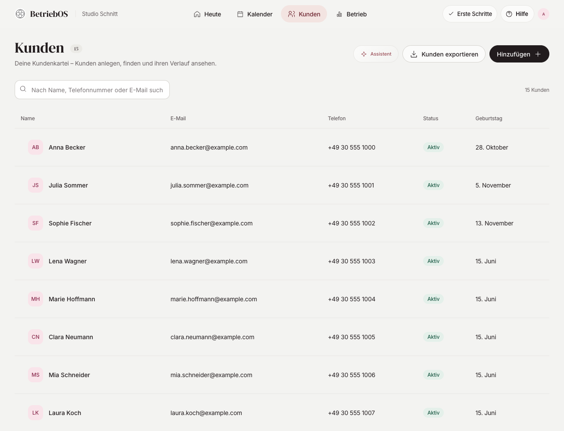Open the Kalender tab
The width and height of the screenshot is (564, 431).
(x=255, y=14)
